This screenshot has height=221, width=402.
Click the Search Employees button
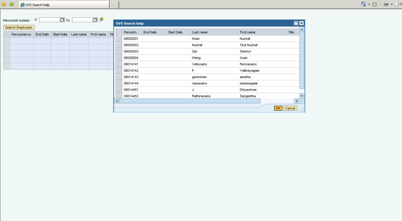(18, 27)
